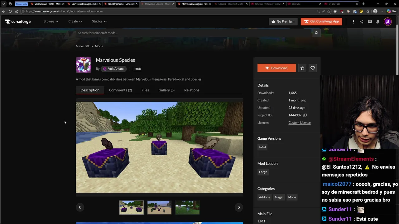The height and width of the screenshot is (224, 399).
Task: Click Get CurseForge App button
Action: (x=321, y=21)
